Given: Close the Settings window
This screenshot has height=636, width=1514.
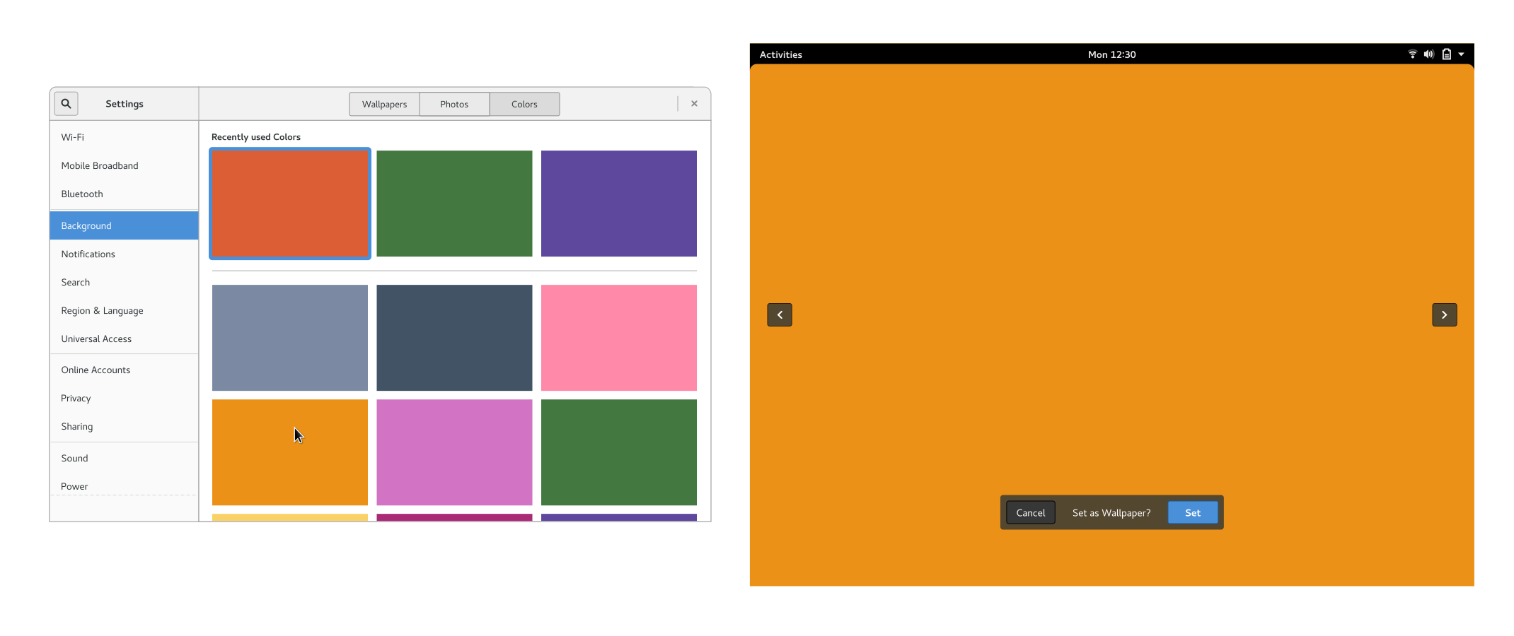Looking at the screenshot, I should 694,104.
